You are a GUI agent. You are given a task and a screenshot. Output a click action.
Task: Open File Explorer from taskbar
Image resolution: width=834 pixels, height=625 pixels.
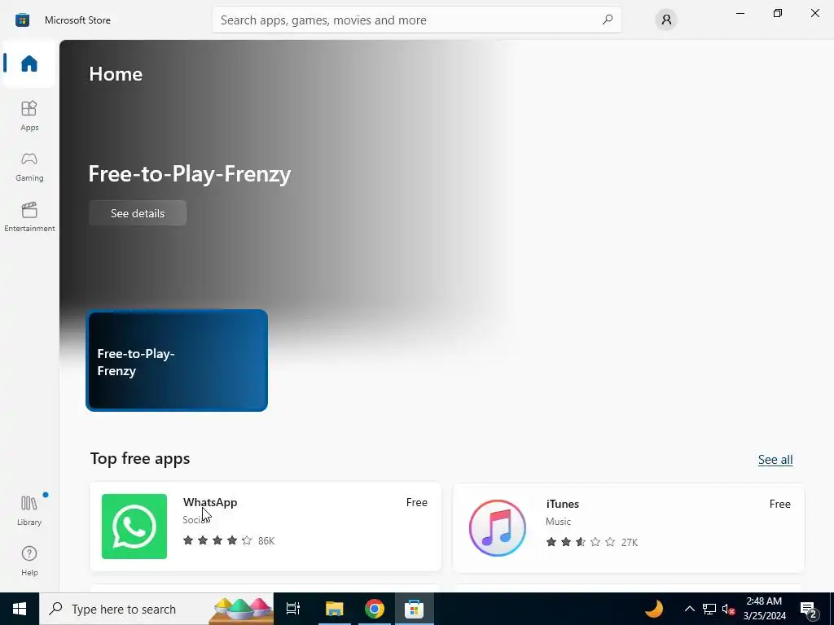[x=335, y=609]
